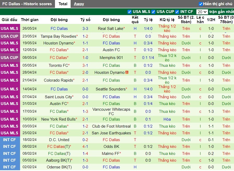Open Malmo FF team link
The image size is (234, 171).
110,153
